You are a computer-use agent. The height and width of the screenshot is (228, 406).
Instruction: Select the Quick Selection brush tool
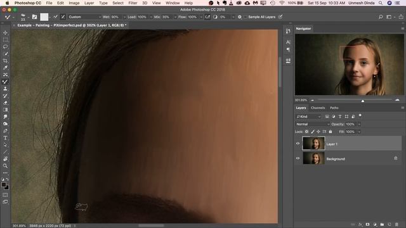(5, 54)
